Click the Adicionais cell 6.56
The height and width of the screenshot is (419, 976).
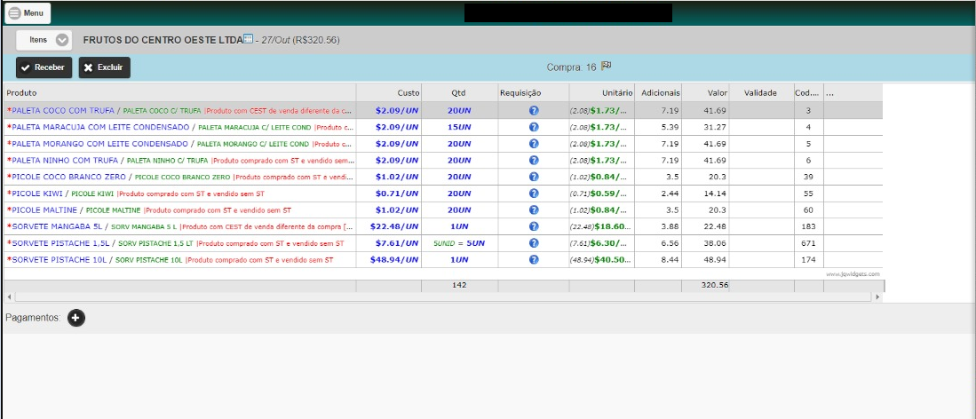click(658, 243)
